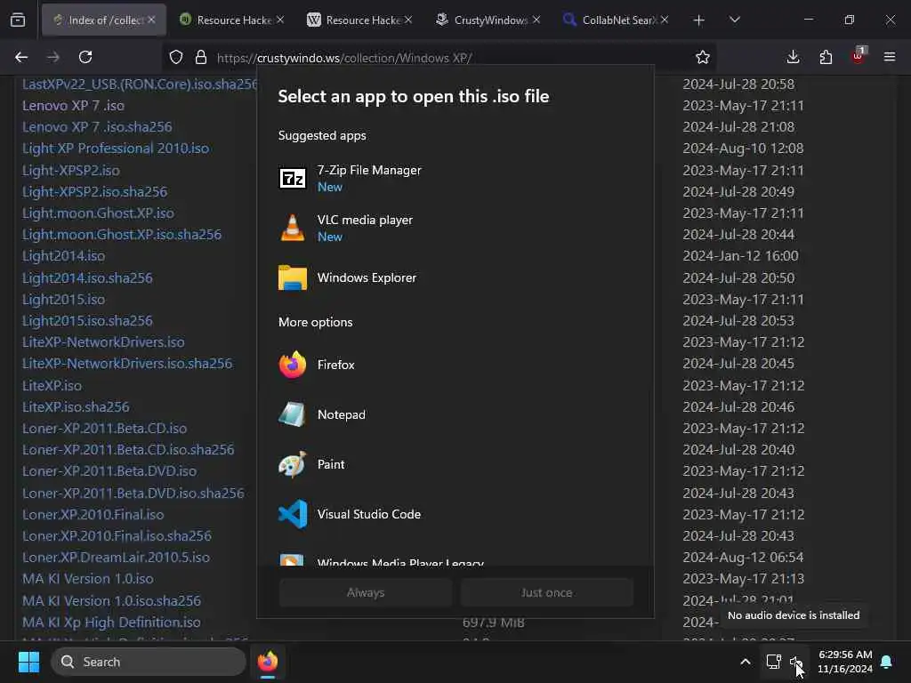Select VLC media player from suggested apps
This screenshot has height=683, width=911.
coord(455,229)
